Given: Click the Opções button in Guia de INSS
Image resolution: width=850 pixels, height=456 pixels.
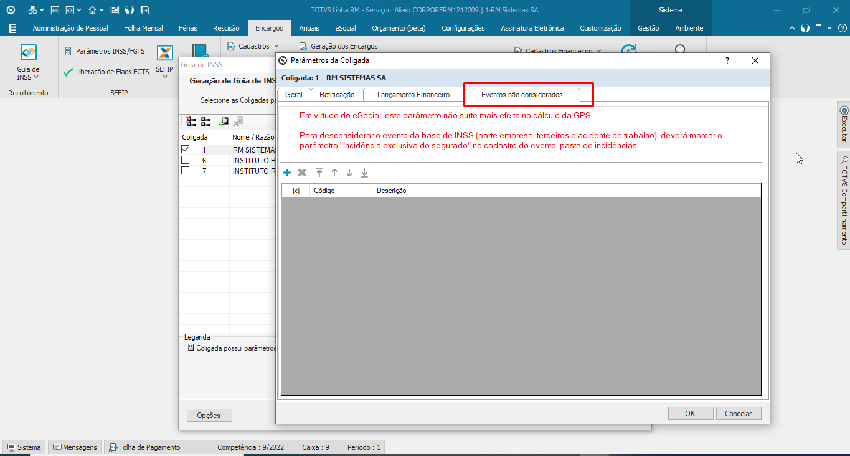Looking at the screenshot, I should (x=209, y=415).
